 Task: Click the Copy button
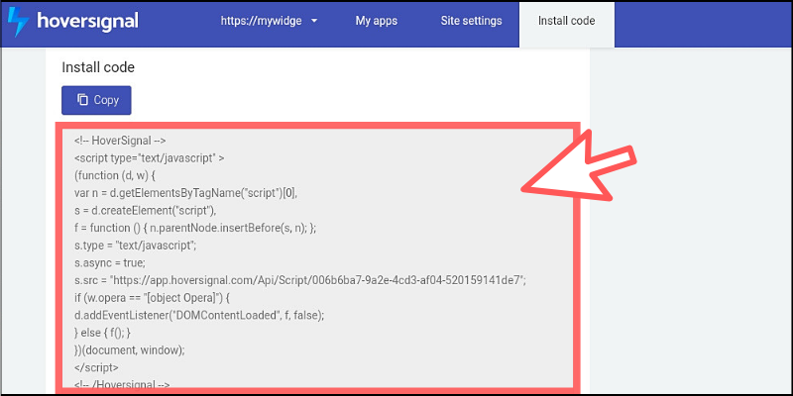[96, 100]
